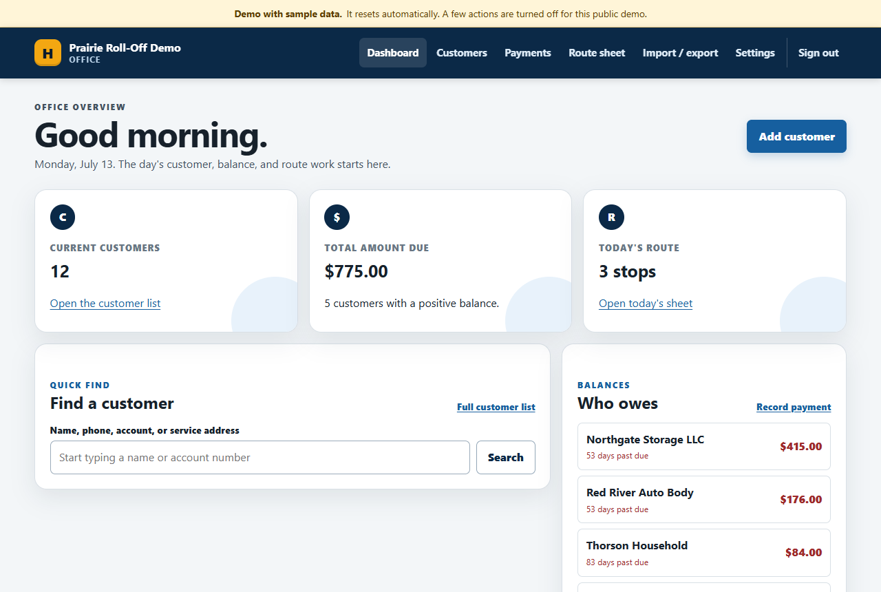
Task: Click the $84.00 amount
Action: pyautogui.click(x=804, y=552)
